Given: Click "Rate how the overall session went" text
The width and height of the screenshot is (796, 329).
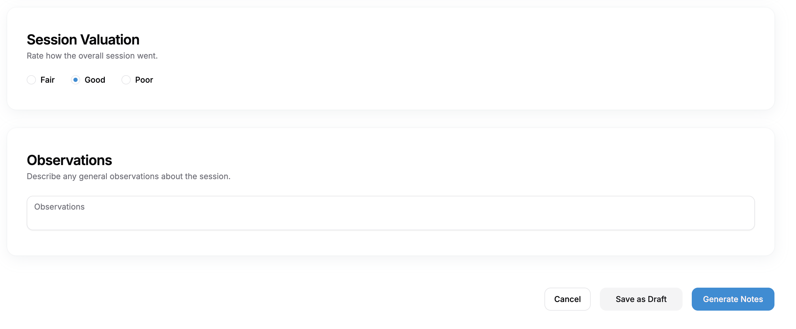Looking at the screenshot, I should [x=92, y=56].
